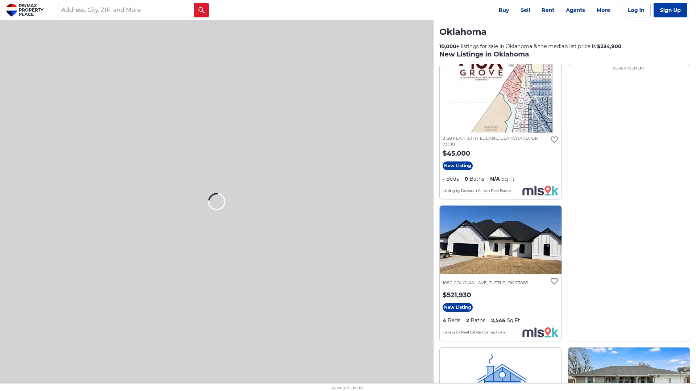Open the More menu
Image resolution: width=696 pixels, height=391 pixels.
603,10
